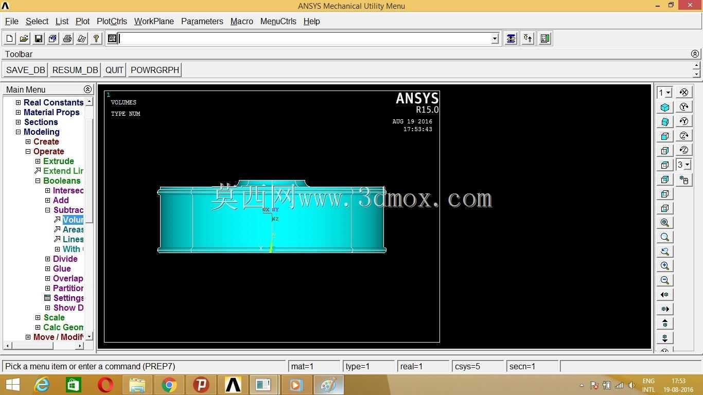The image size is (703, 395).
Task: Pan the model up
Action: (665, 324)
